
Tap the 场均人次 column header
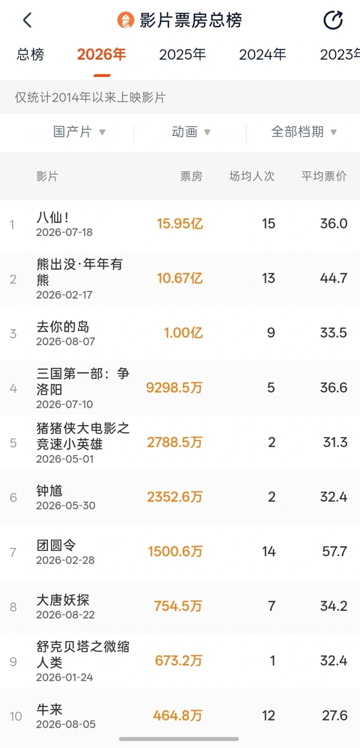pos(252,176)
